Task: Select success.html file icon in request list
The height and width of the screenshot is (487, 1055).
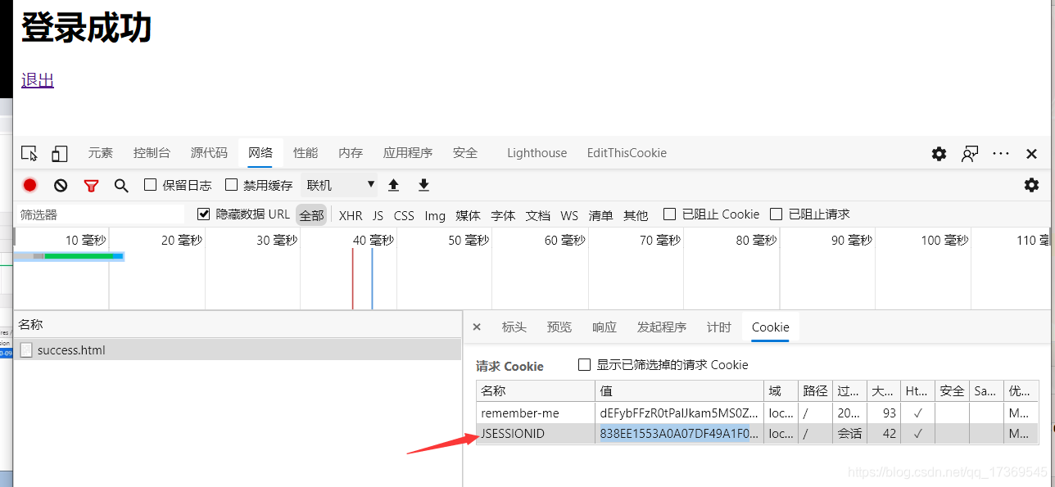Action: 26,350
